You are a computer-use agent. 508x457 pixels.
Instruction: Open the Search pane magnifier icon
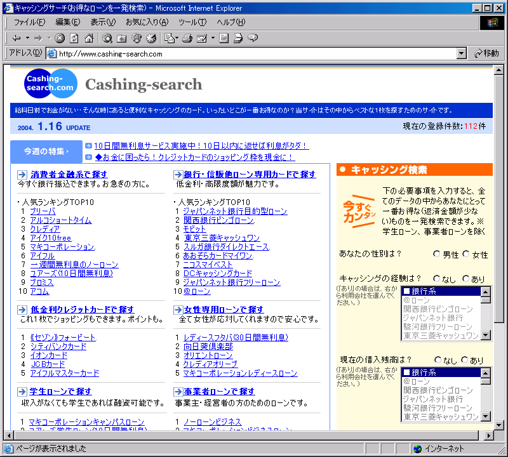pos(107,38)
